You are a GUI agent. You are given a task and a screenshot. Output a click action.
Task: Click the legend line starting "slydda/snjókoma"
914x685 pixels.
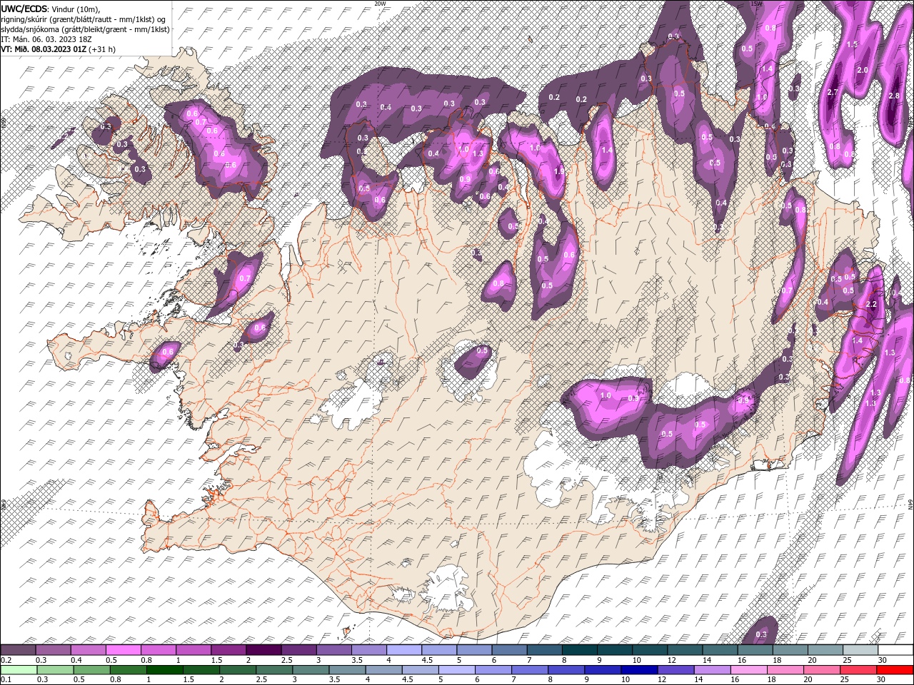click(85, 29)
